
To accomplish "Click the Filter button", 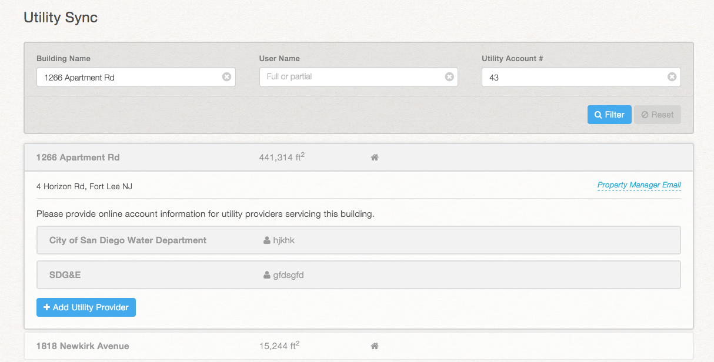I will click(609, 115).
